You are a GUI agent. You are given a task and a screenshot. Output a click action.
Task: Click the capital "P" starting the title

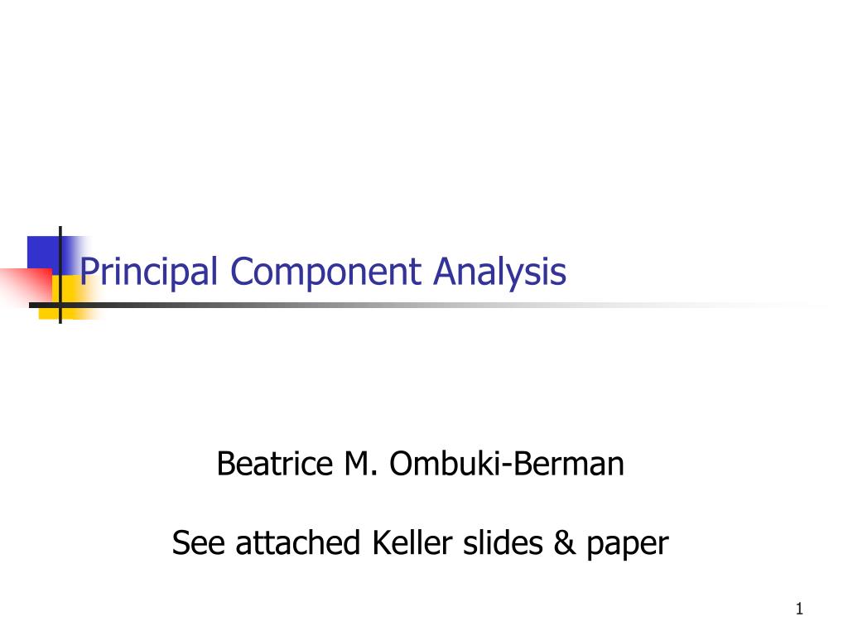89,271
